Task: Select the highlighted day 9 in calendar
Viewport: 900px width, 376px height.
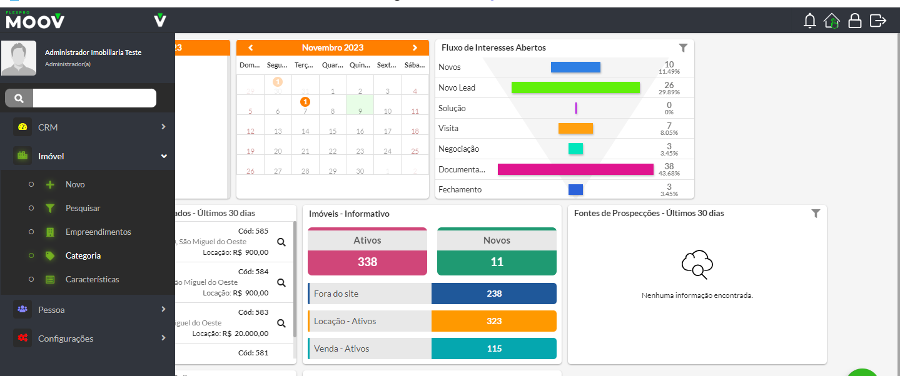Action: (x=360, y=105)
